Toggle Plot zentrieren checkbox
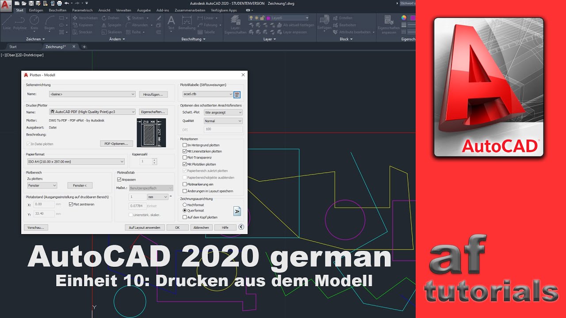Viewport: 566px width, 318px height. coord(71,204)
